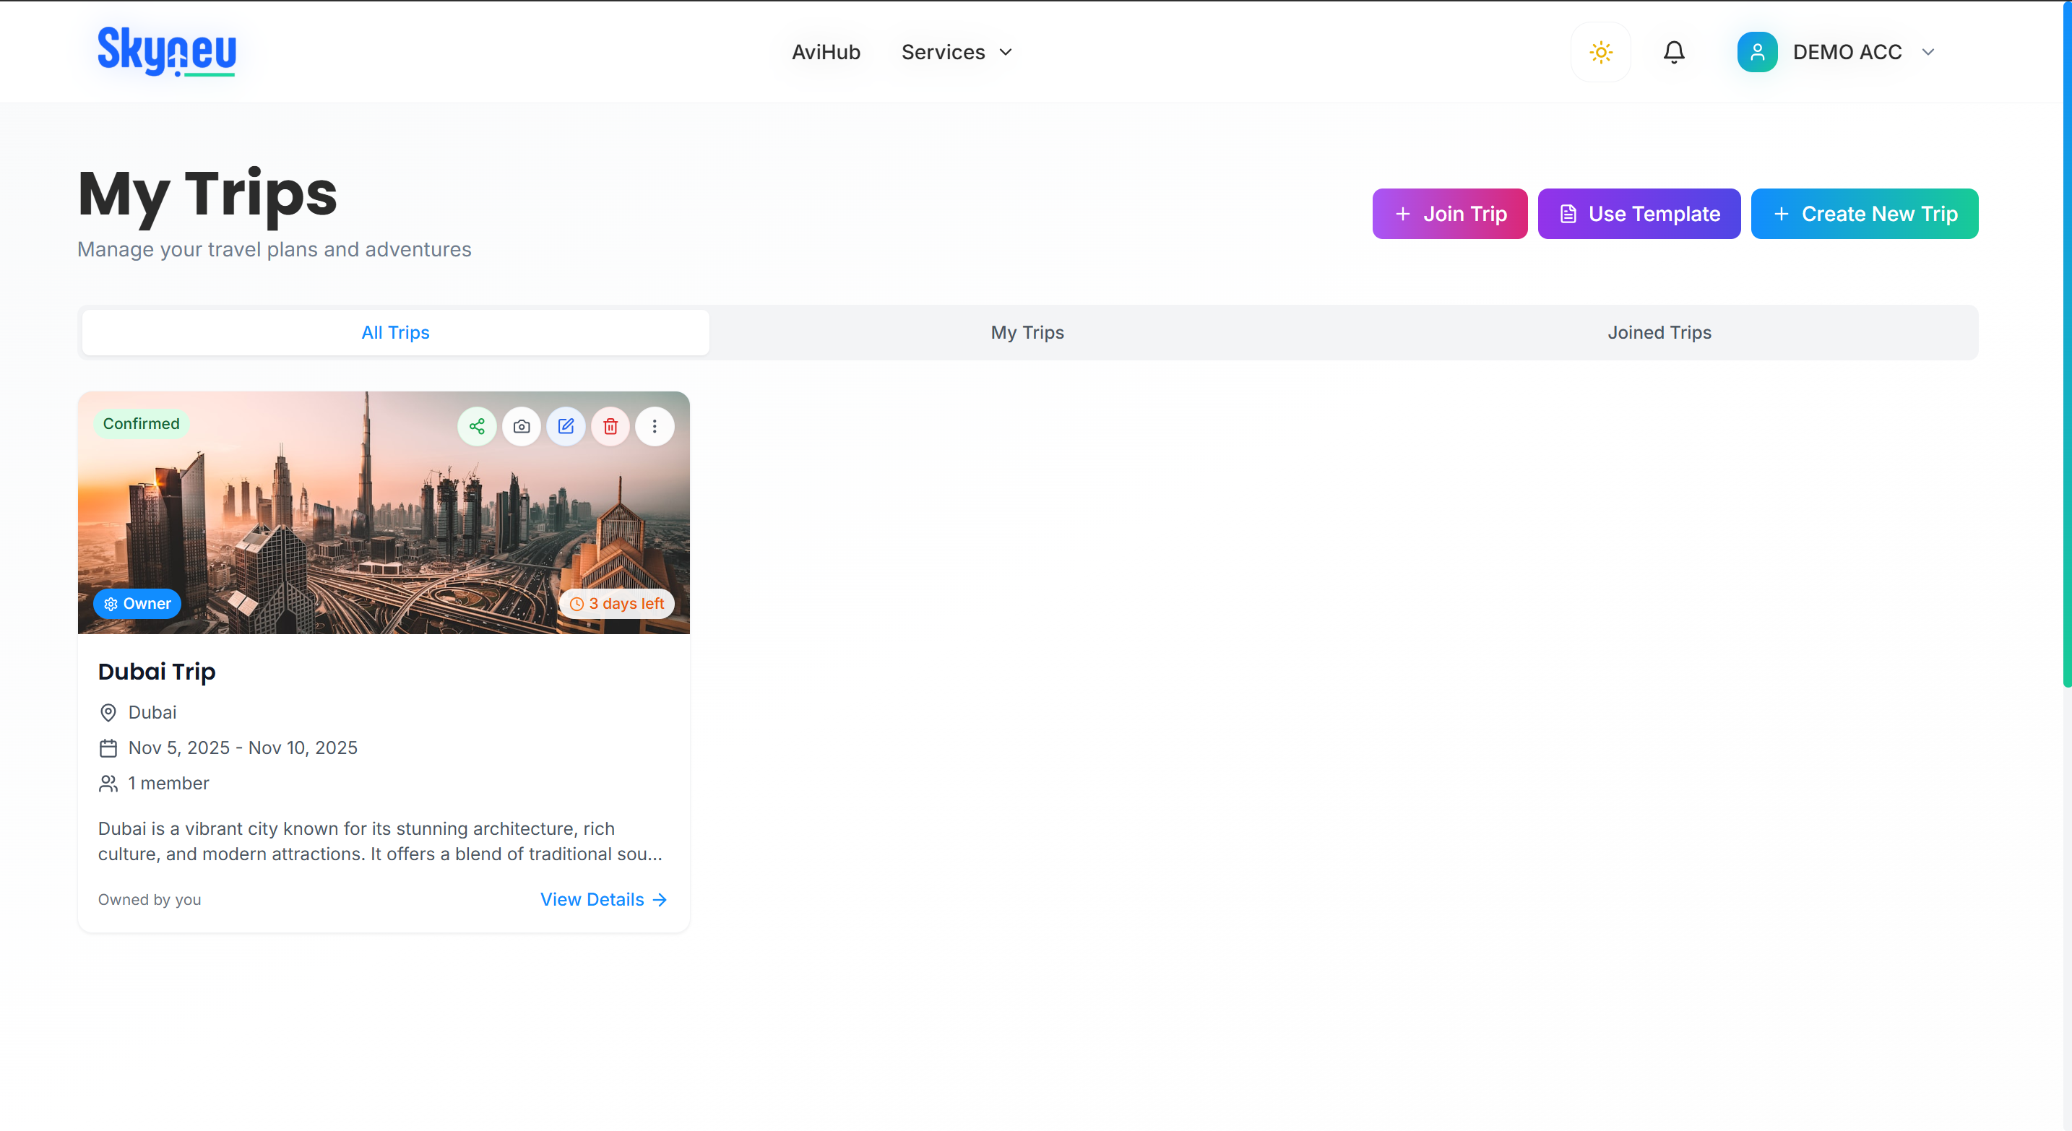Delete the Dubai Trip via the trash icon
This screenshot has width=2072, height=1131.
(x=610, y=426)
